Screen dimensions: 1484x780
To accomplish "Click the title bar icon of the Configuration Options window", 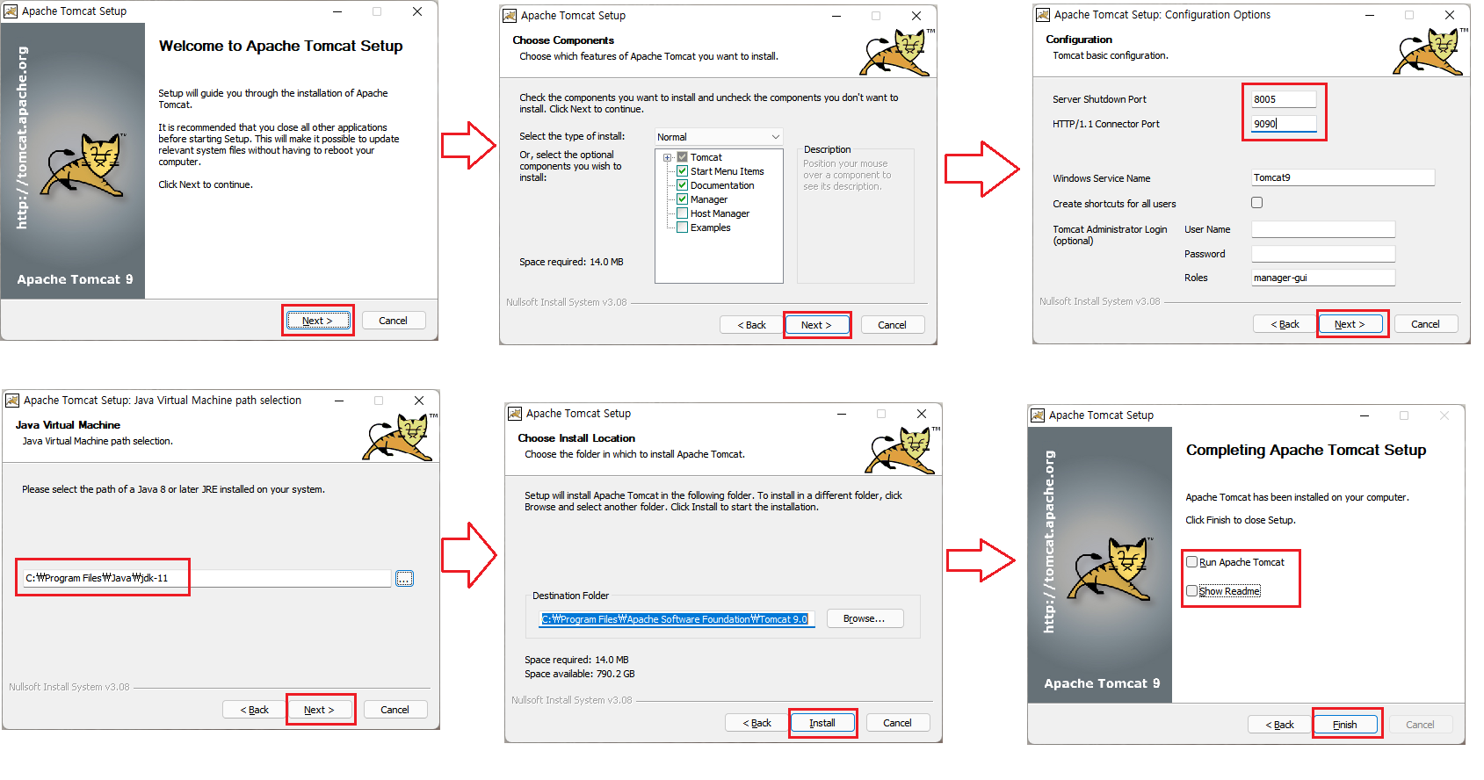I will pos(1043,15).
